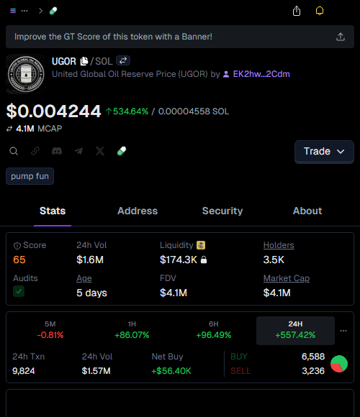Click the 3,236 sell count
This screenshot has height=417, width=360.
pyautogui.click(x=313, y=371)
